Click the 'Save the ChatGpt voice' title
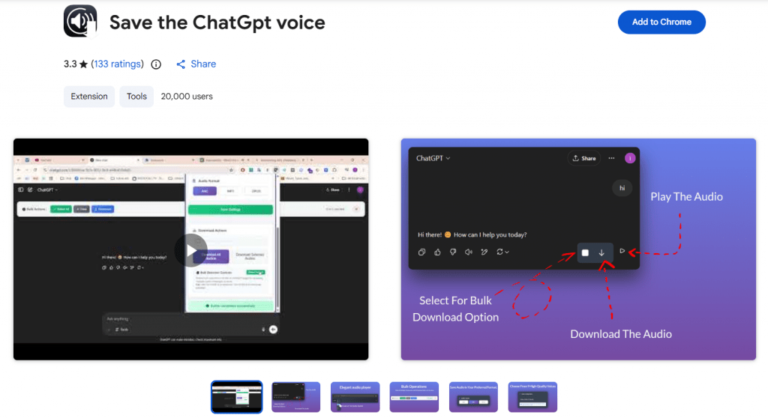The height and width of the screenshot is (418, 768). point(217,22)
